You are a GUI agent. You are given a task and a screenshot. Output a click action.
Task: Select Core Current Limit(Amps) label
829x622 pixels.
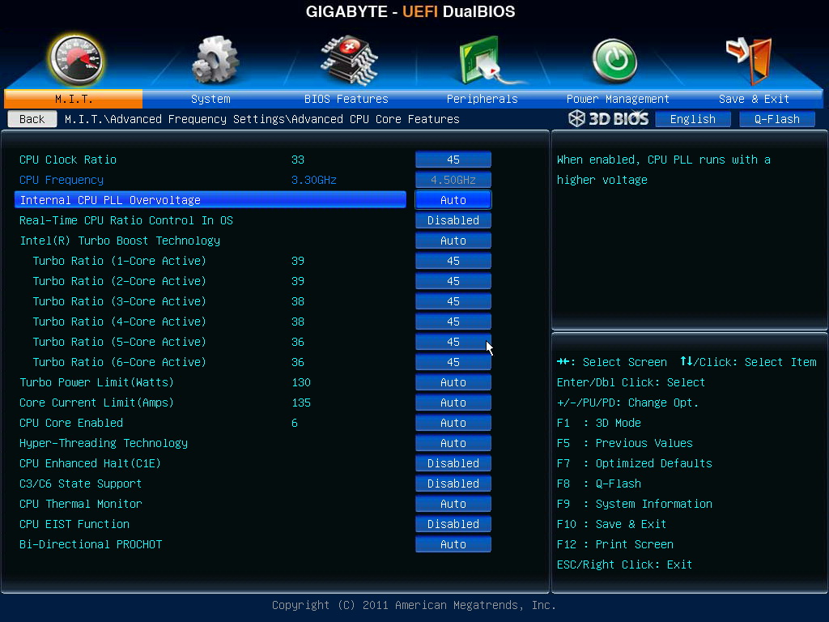click(x=96, y=403)
